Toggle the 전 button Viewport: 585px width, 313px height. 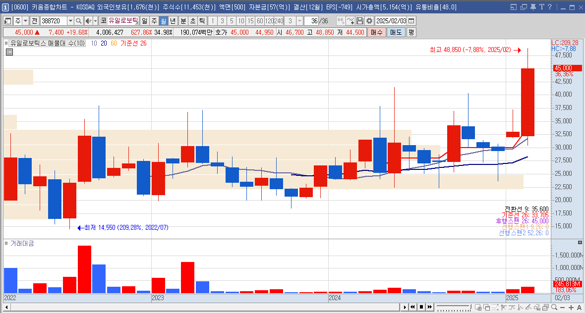pyautogui.click(x=34, y=21)
